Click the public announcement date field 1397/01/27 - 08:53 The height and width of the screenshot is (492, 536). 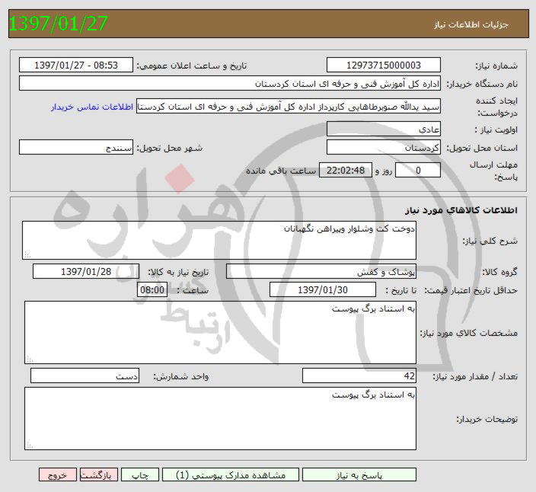pyautogui.click(x=76, y=65)
